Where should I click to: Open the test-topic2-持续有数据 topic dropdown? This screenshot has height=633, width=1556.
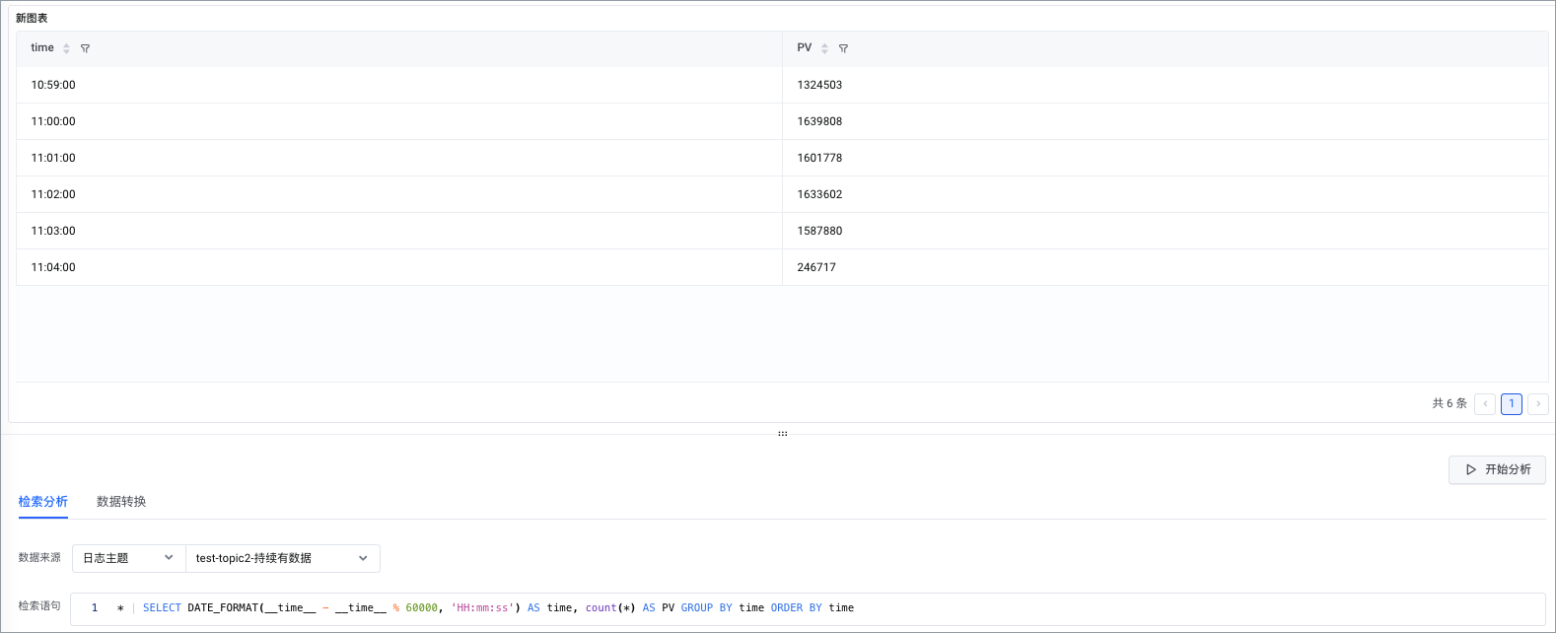(283, 558)
